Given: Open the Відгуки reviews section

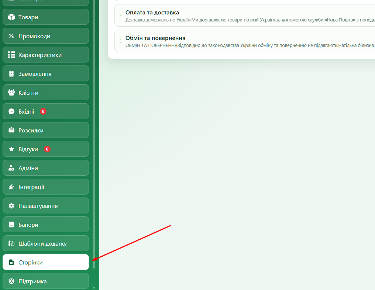Looking at the screenshot, I should point(46,149).
